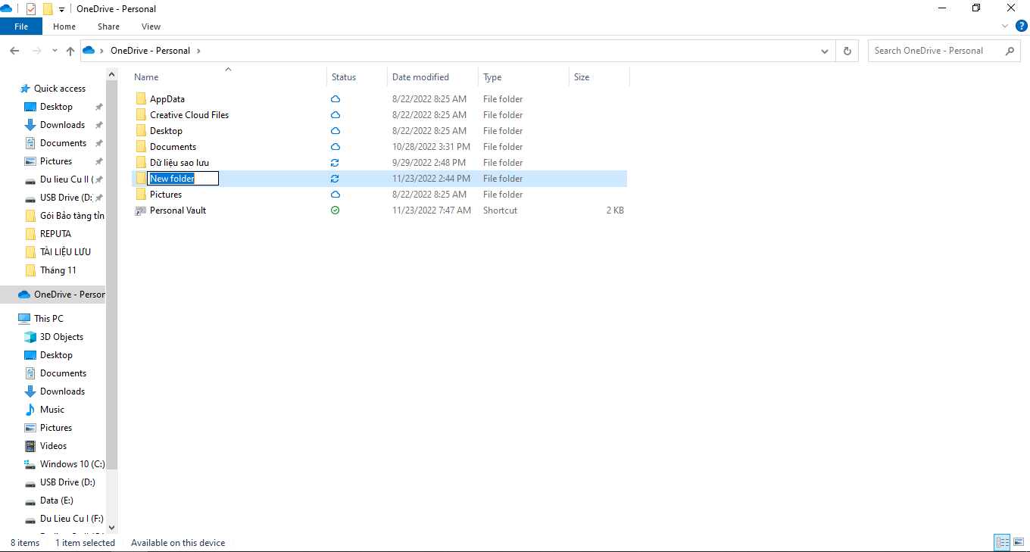1030x552 pixels.
Task: Click the search magnifier icon
Action: click(1010, 51)
